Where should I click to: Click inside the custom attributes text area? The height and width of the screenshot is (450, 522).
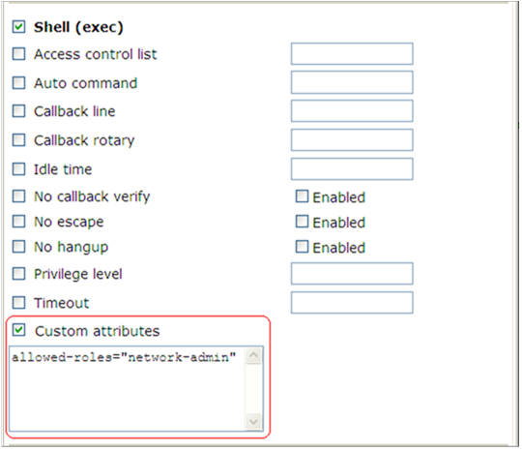[x=128, y=389]
